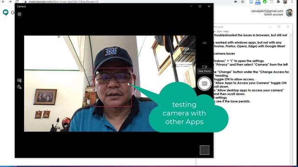Viewport: 298px width, 167px height.
Task: Go back in Chrome
Action: pos(3,1)
